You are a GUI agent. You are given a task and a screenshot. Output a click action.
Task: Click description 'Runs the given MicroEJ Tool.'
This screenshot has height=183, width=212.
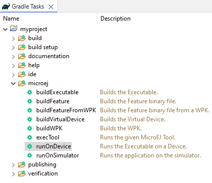[x=138, y=137]
